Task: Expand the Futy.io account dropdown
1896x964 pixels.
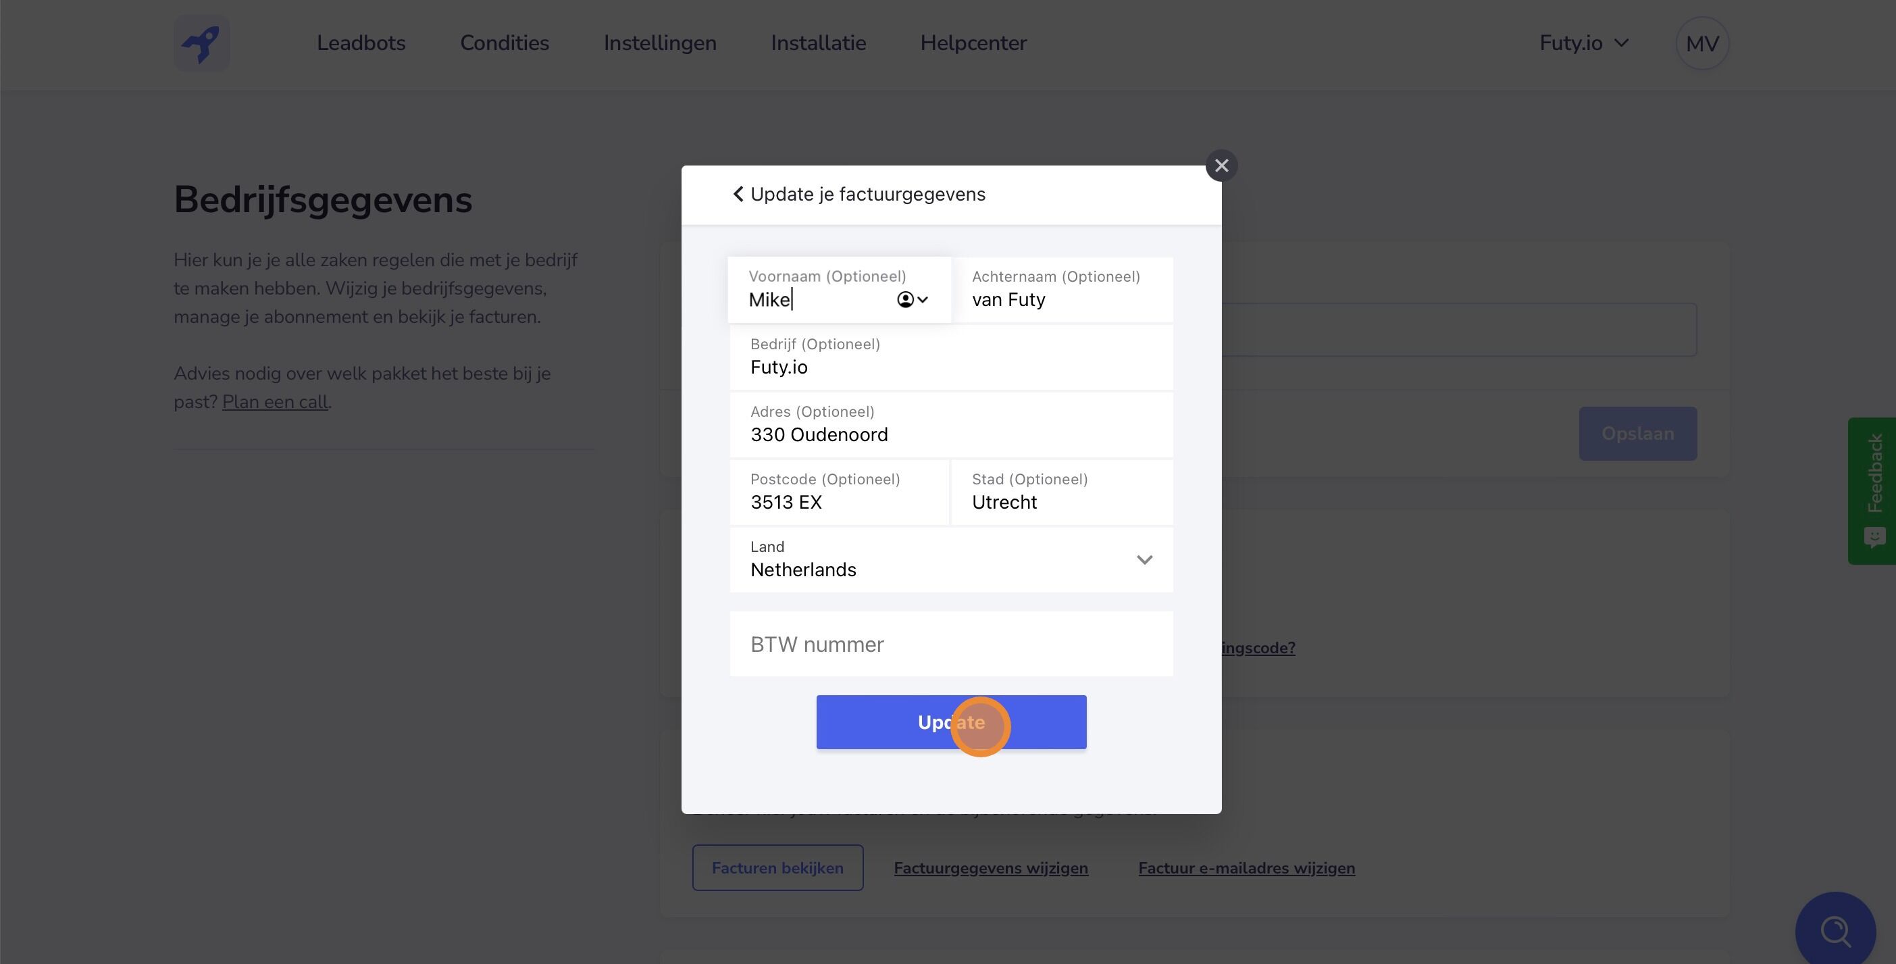Action: point(1584,43)
